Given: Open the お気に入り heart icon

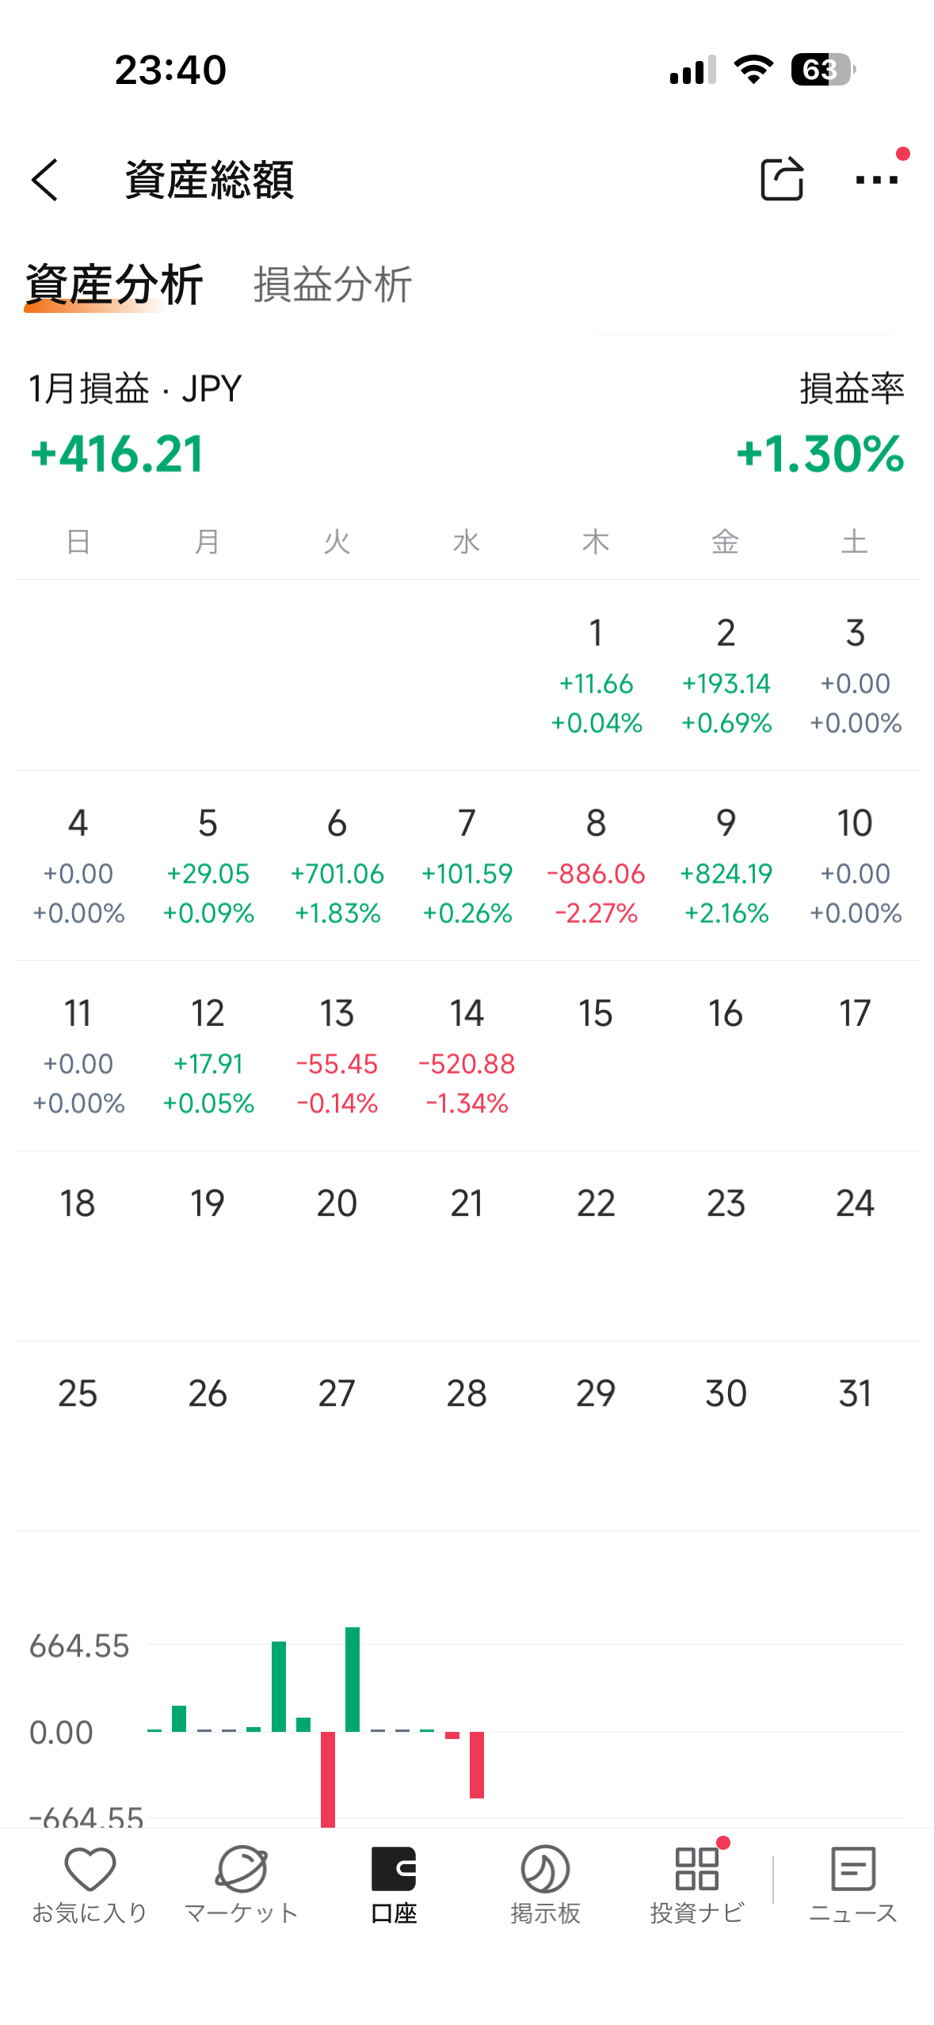Looking at the screenshot, I should 90,1869.
